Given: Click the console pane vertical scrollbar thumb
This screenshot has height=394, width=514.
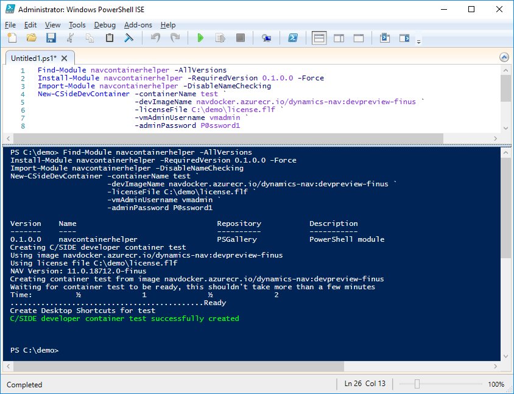Looking at the screenshot, I should 505,207.
